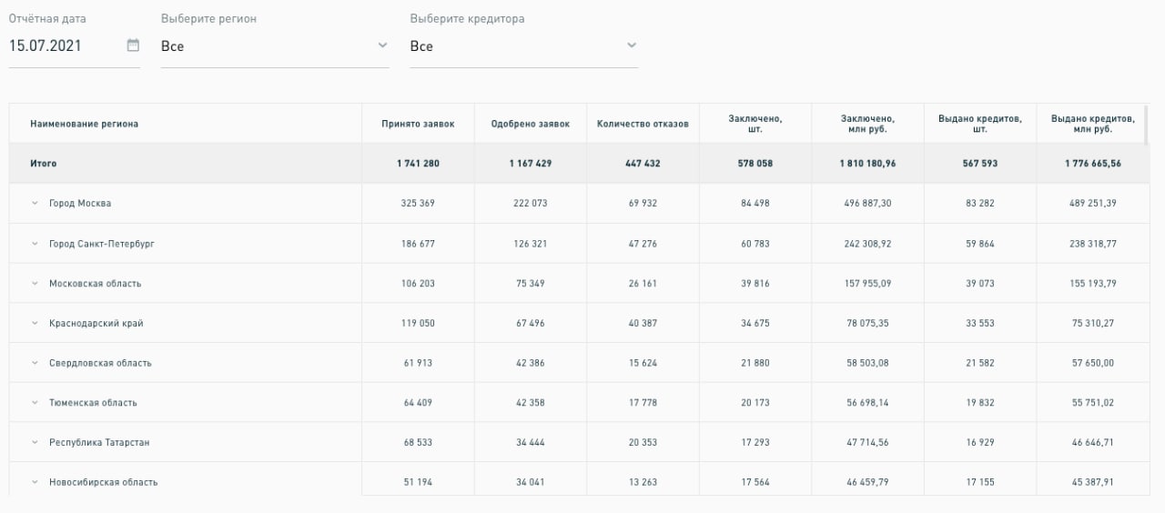The height and width of the screenshot is (513, 1165).
Task: Open the region selection dropdown
Action: (274, 45)
